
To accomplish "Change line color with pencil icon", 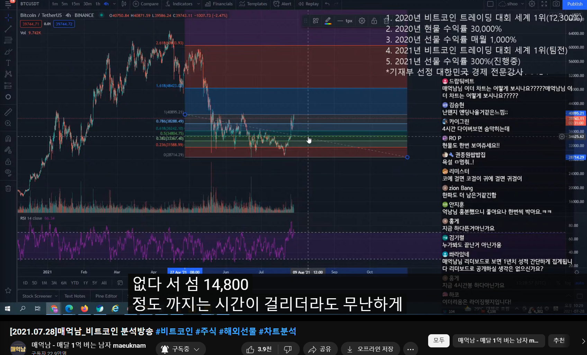I will click(x=328, y=21).
